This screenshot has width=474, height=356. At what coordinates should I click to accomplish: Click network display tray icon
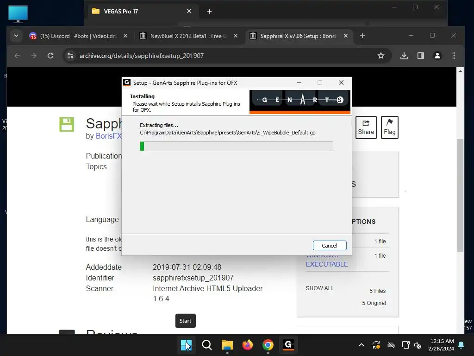coord(405,345)
